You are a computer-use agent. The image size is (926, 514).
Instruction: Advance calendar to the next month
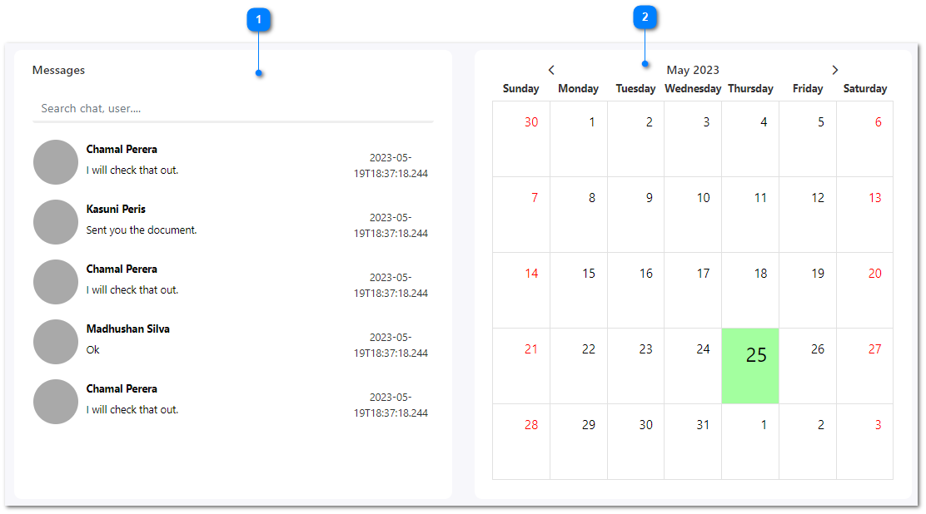834,70
